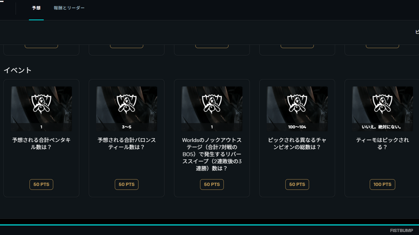Click the 3〜5 answer label on Baron card
Image resolution: width=419 pixels, height=235 pixels.
(126, 127)
